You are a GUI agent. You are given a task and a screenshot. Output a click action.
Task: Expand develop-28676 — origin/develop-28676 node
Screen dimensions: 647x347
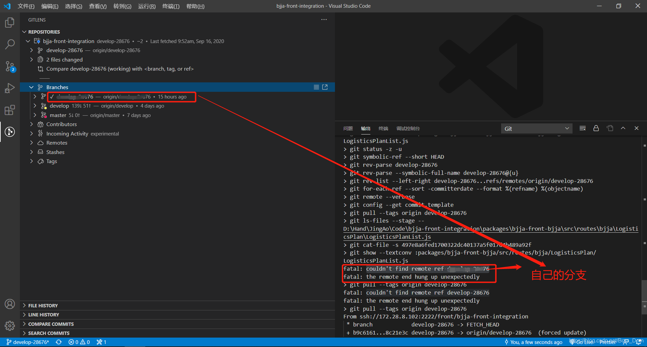(x=31, y=50)
